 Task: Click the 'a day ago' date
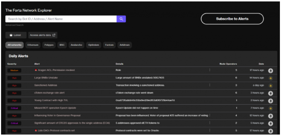click(258, 85)
